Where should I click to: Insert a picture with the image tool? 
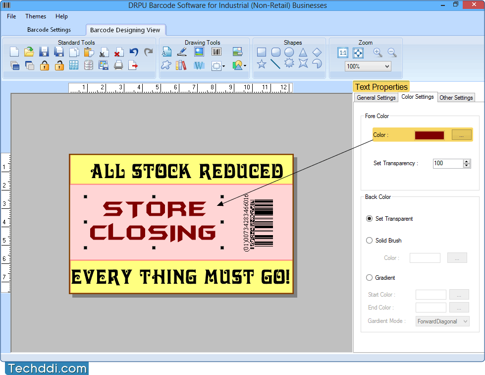[x=199, y=52]
